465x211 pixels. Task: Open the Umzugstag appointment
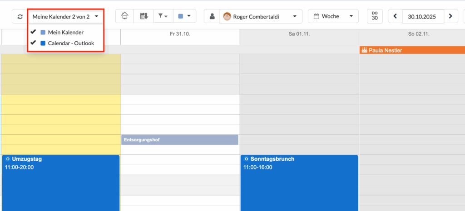61,181
